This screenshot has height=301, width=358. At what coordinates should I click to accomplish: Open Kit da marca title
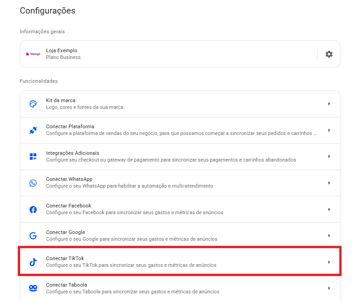point(61,100)
